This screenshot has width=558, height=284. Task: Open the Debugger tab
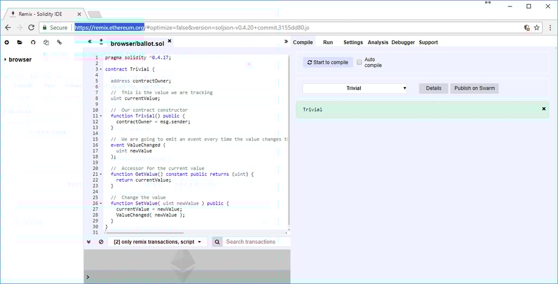coord(403,42)
